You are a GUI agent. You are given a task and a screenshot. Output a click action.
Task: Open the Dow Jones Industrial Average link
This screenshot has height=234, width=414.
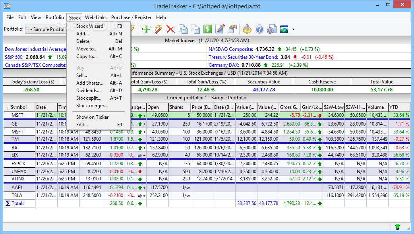pyautogui.click(x=35, y=49)
